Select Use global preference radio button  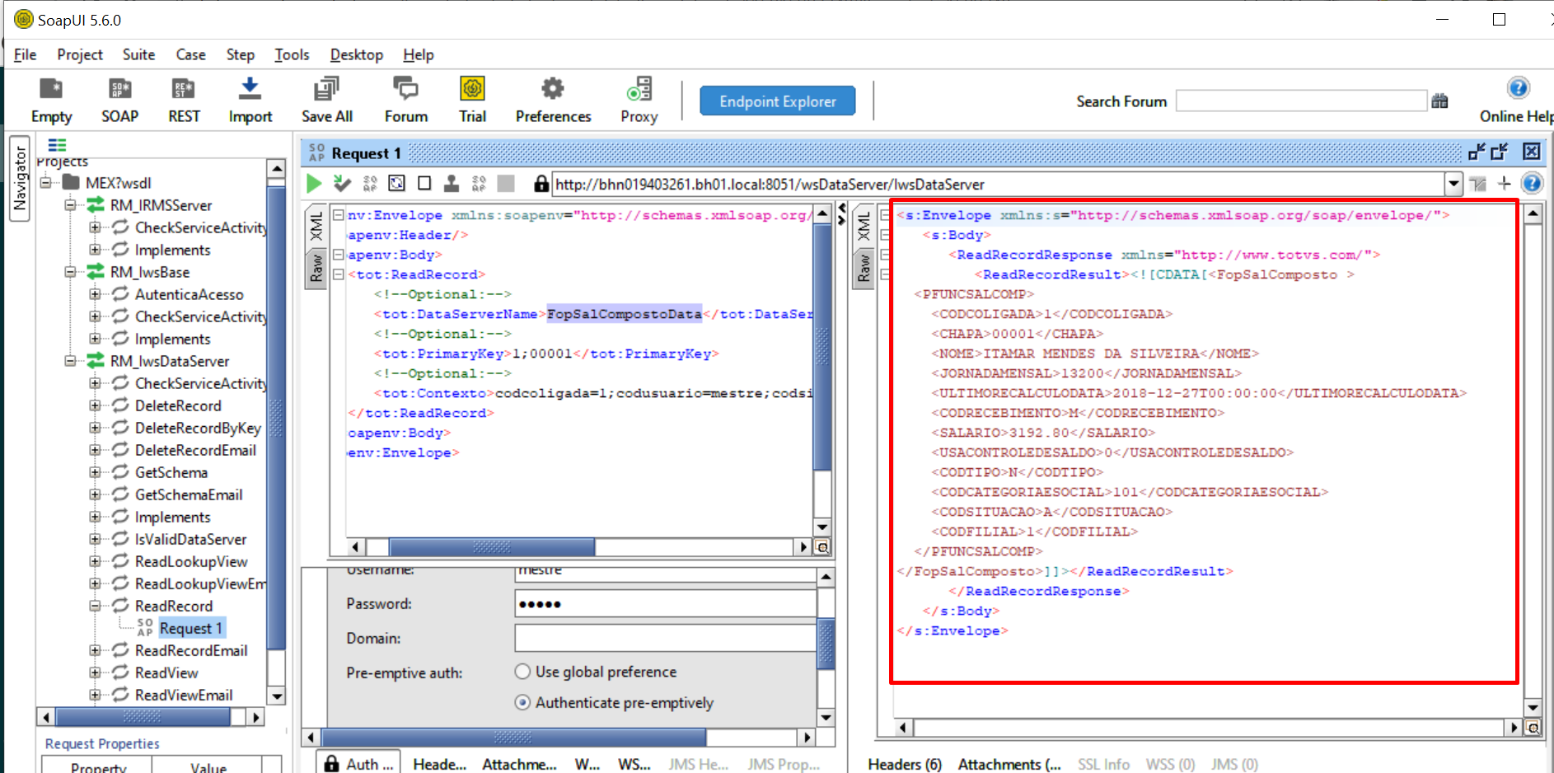[x=522, y=672]
